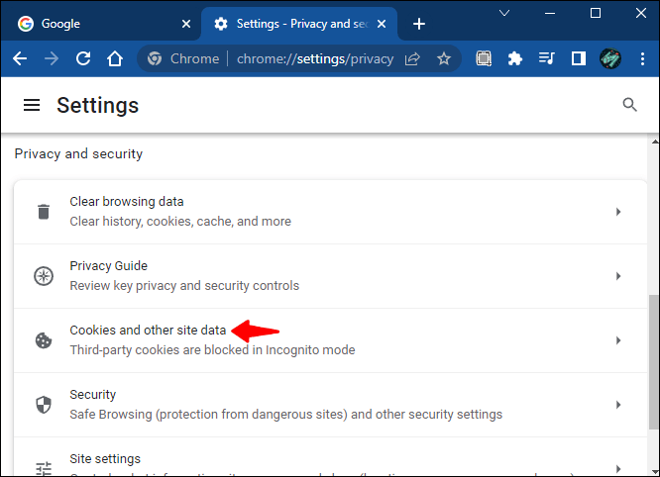
Task: Toggle the side panel icon
Action: 579,58
